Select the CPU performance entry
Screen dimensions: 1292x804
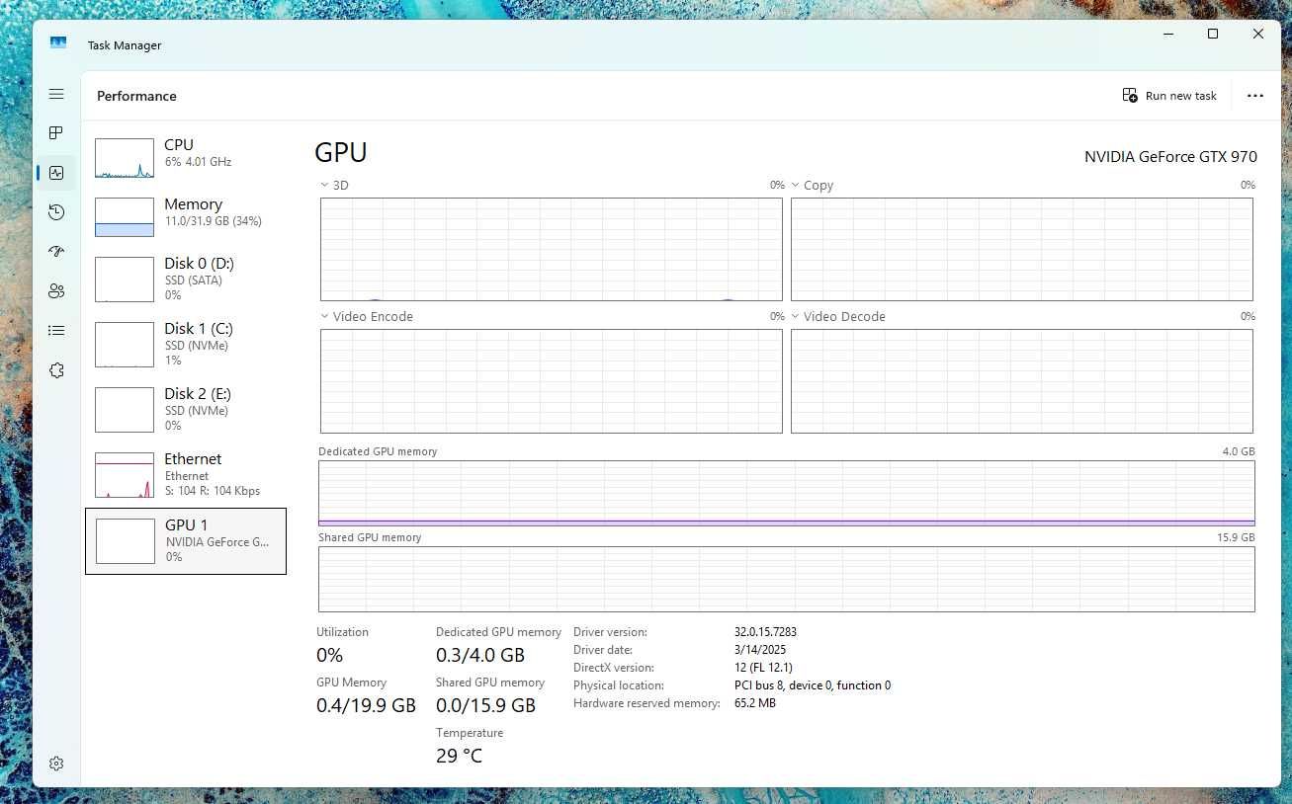coord(186,158)
